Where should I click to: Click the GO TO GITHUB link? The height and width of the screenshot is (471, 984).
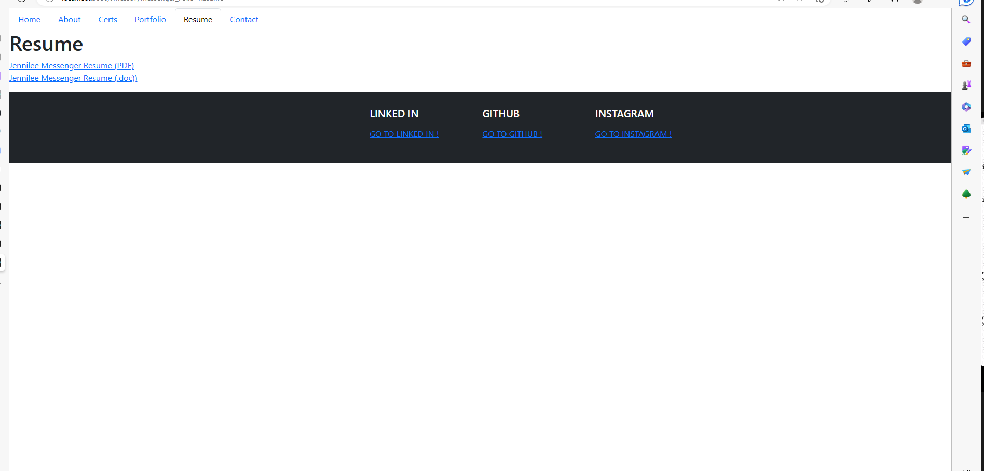[512, 134]
